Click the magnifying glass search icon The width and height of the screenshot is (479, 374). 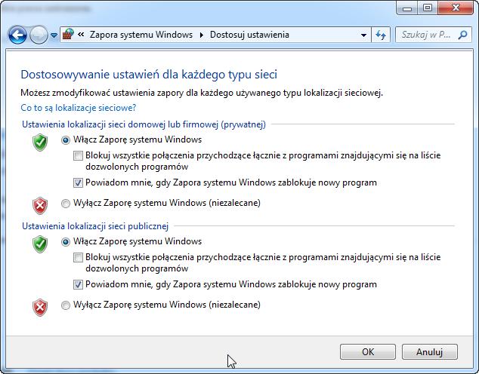coord(463,35)
